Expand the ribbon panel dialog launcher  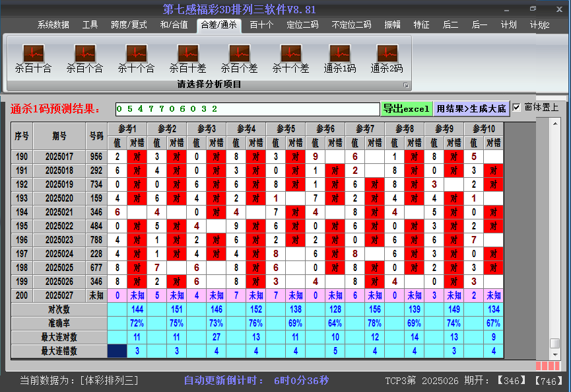pyautogui.click(x=406, y=85)
